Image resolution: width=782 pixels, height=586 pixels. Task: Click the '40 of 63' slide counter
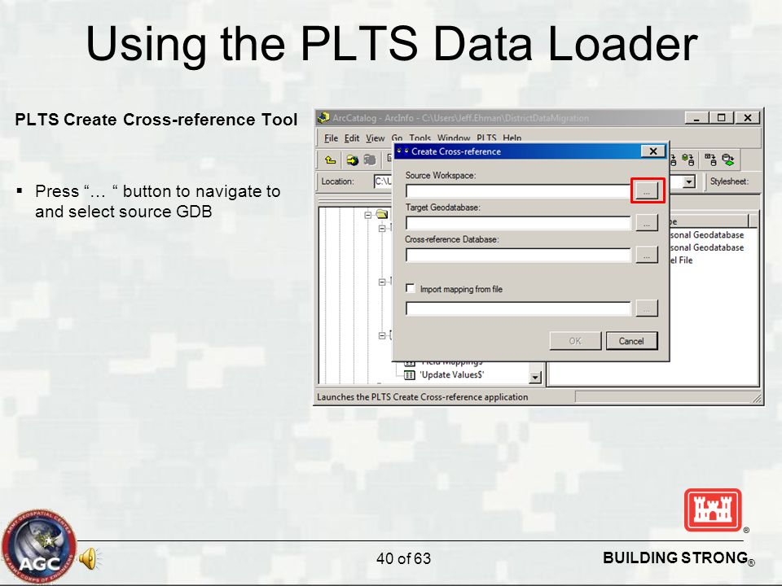tap(403, 558)
